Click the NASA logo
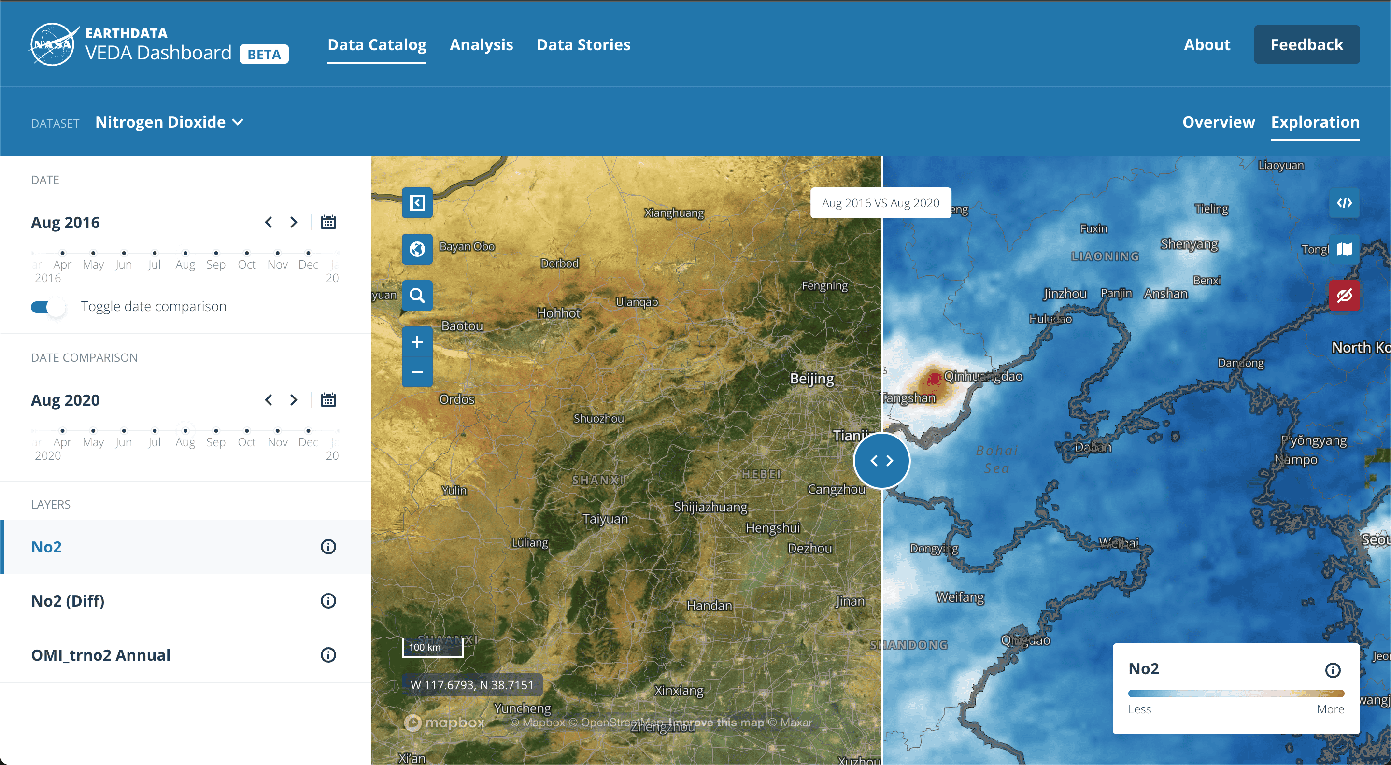 [x=53, y=44]
